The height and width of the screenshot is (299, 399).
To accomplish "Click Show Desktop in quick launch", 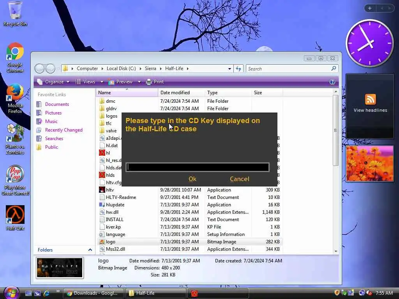I will 28,293.
